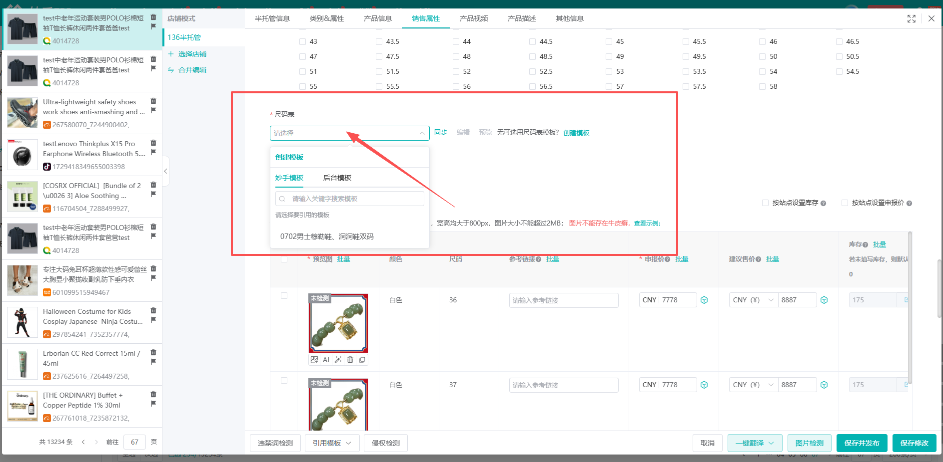
Task: Click the 选择店铺 link
Action: click(x=192, y=54)
